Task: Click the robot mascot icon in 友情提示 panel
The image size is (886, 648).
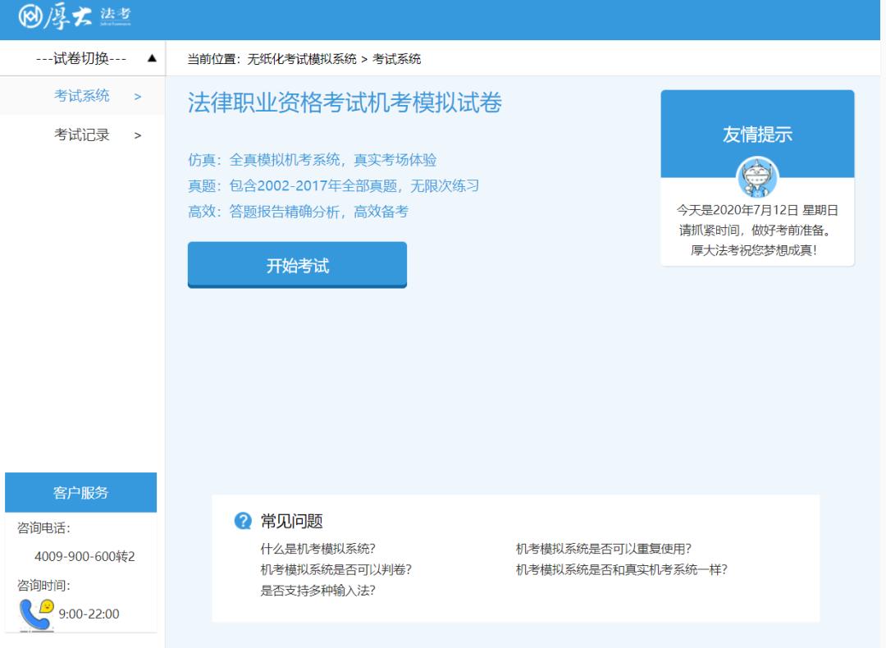Action: point(759,178)
